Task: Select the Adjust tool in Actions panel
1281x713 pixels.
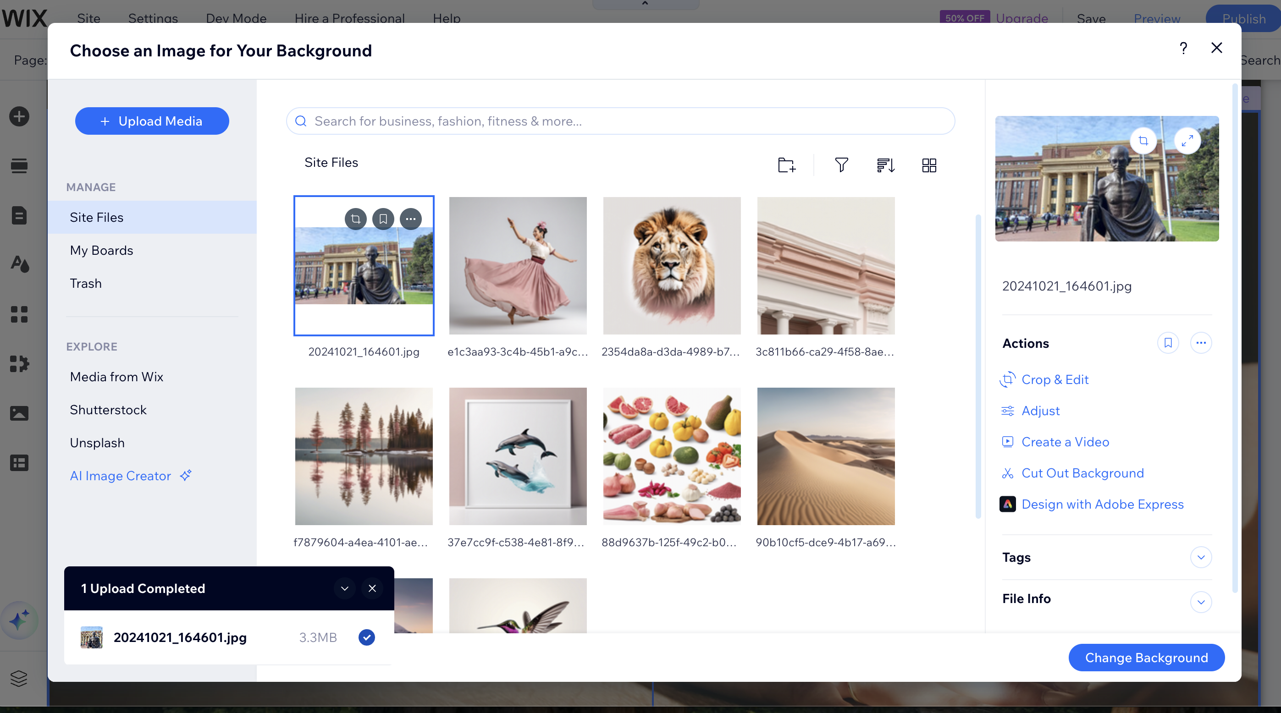Action: pyautogui.click(x=1040, y=411)
